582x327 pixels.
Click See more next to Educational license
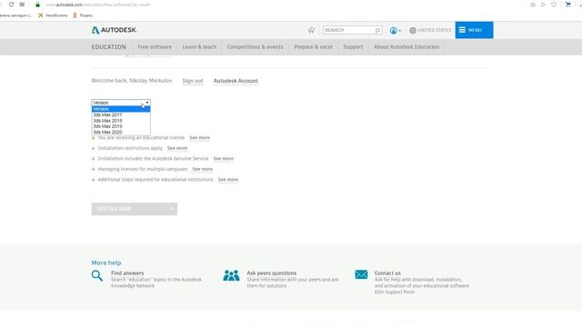tap(200, 137)
